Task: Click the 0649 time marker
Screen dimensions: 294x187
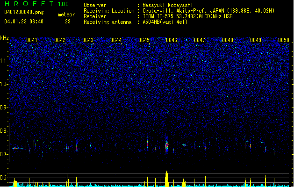Action: pos(256,40)
